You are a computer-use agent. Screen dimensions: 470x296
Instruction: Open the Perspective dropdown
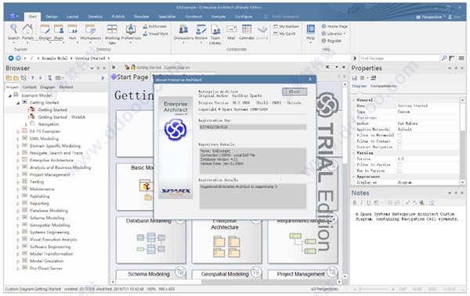430,17
